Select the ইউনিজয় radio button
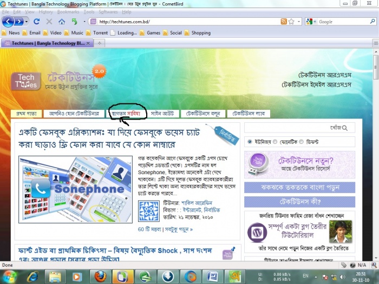This screenshot has height=284, width=379. [x=250, y=142]
